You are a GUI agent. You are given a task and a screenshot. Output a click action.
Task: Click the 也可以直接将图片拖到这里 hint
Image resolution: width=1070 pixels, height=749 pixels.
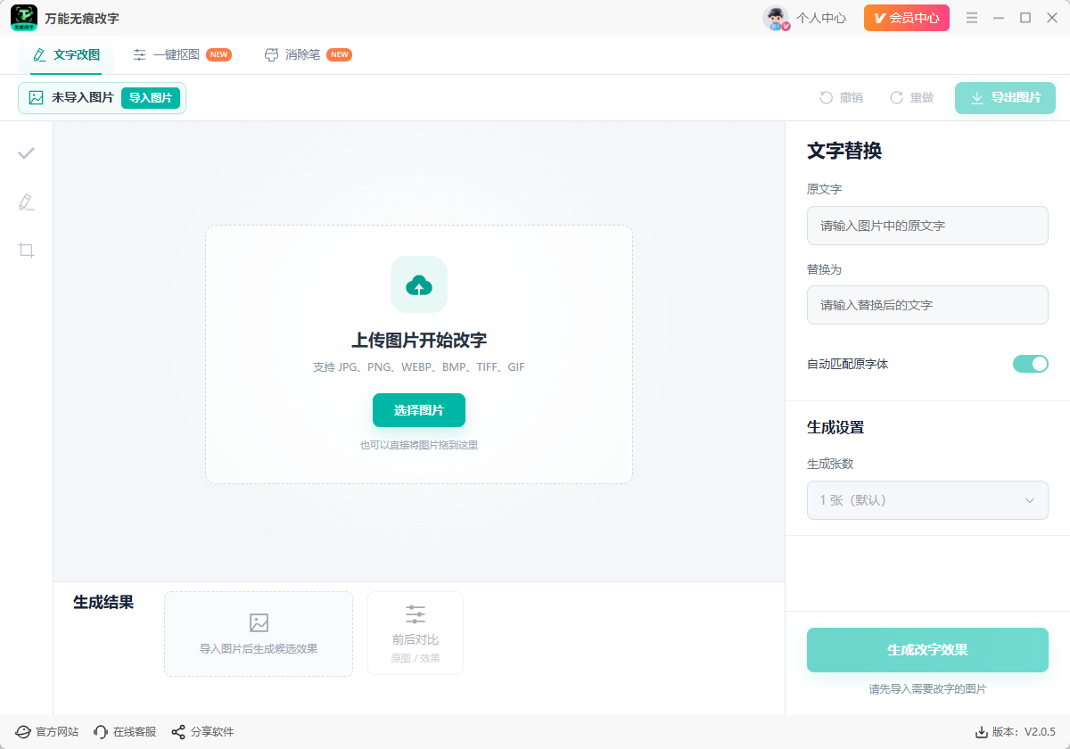click(x=419, y=445)
